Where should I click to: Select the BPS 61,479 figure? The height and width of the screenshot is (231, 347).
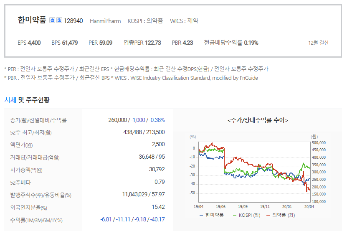tap(65, 43)
